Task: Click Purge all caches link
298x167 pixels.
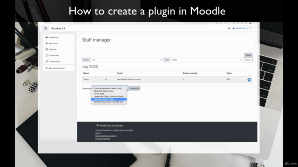Action: [x=102, y=139]
